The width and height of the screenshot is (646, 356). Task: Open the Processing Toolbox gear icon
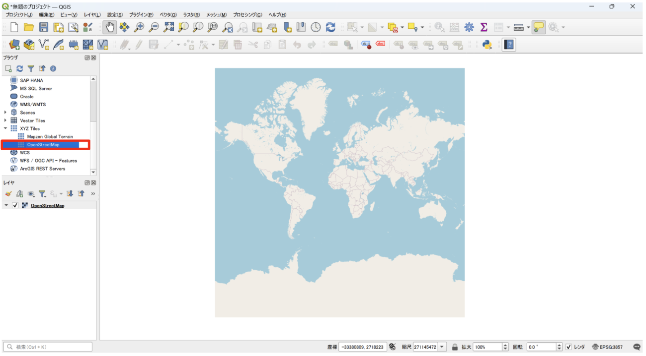[x=469, y=28]
